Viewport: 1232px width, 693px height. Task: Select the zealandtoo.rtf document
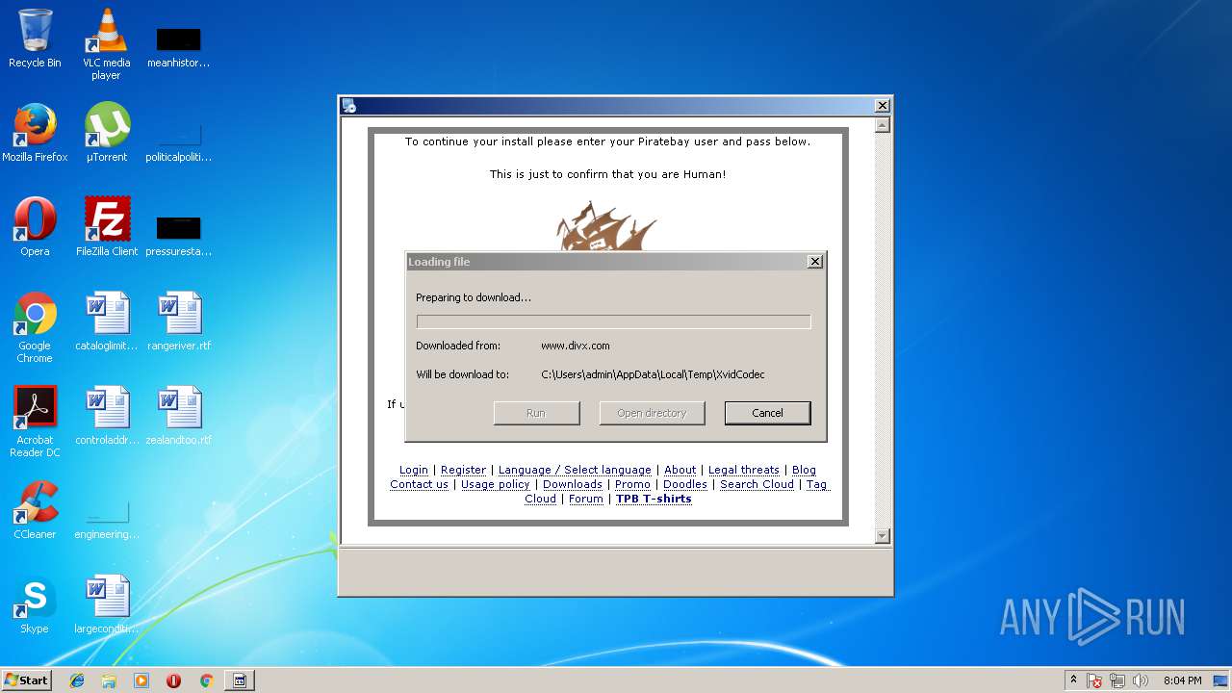179,416
